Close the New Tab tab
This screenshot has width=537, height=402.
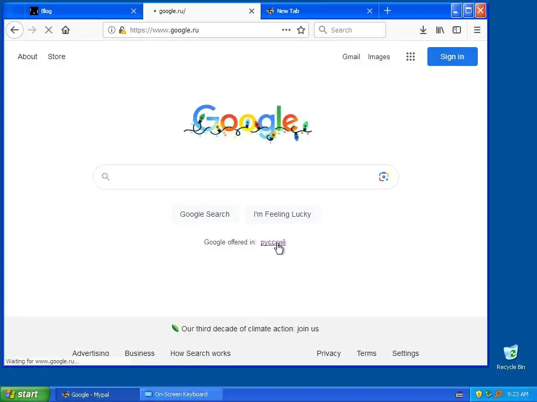click(370, 11)
